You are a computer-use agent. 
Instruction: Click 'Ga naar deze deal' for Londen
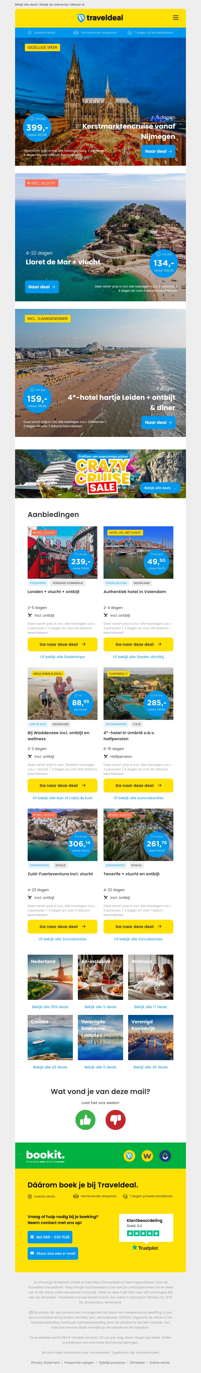62,644
